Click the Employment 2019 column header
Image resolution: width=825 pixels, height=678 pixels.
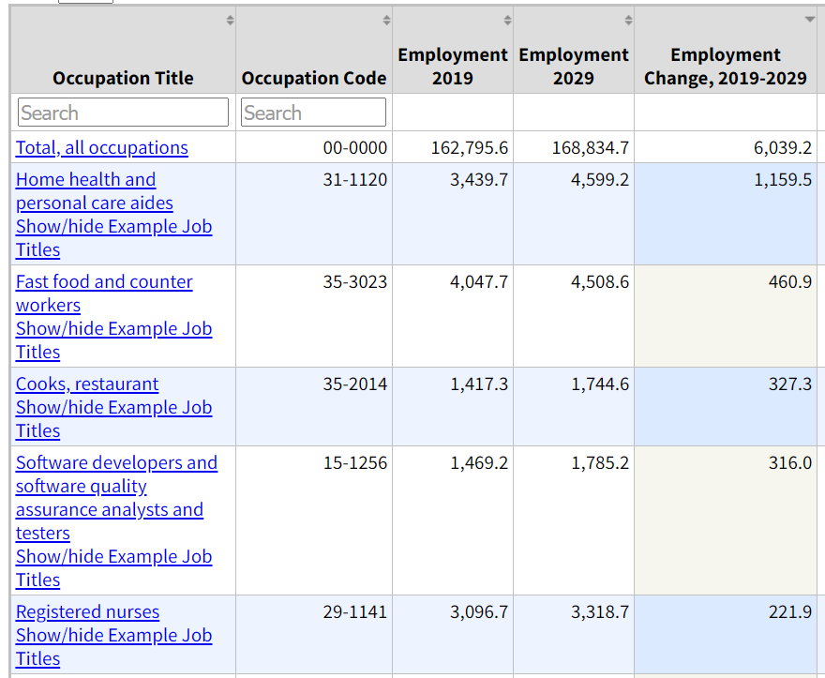(453, 66)
